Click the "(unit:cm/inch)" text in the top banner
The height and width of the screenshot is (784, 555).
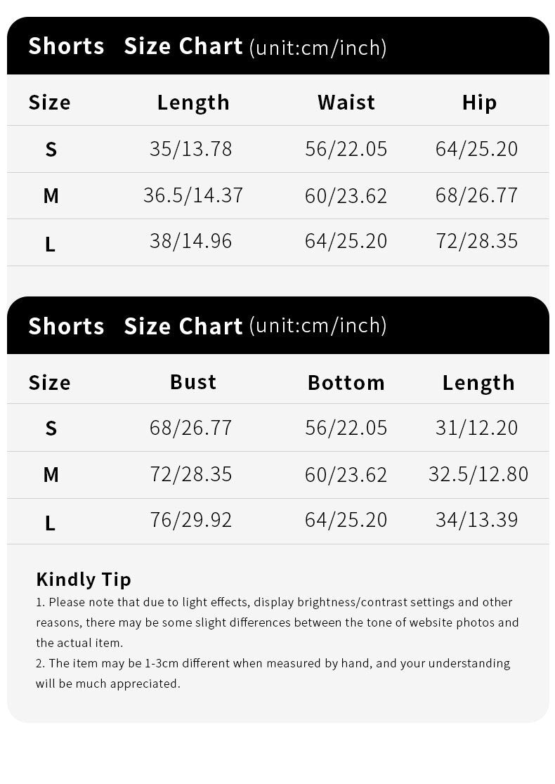pos(318,48)
